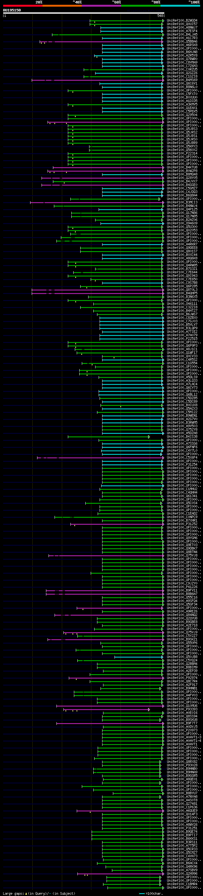Select the query name AU195150

tap(12, 10)
